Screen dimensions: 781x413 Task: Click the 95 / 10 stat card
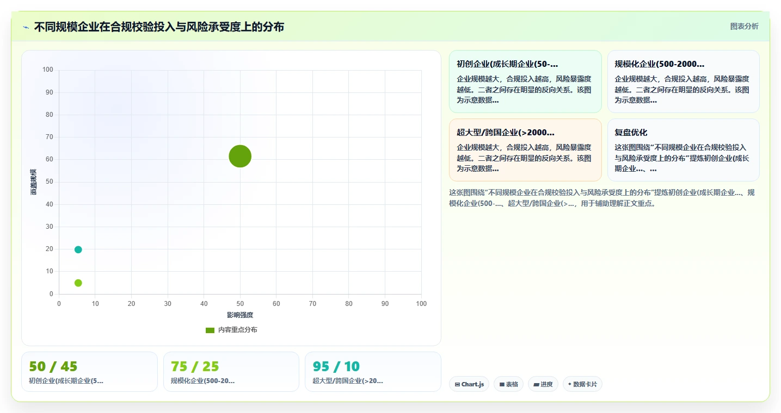tap(373, 372)
